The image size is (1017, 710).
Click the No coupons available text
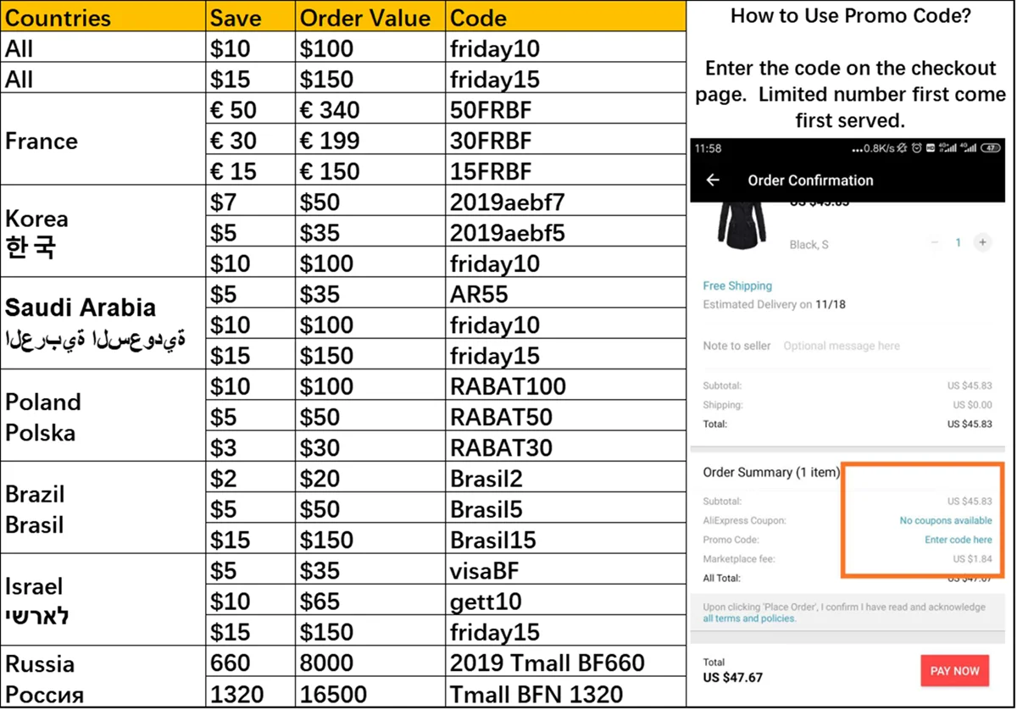[945, 520]
